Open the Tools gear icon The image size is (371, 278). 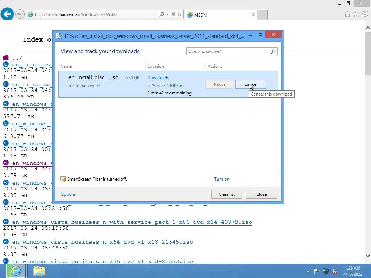pyautogui.click(x=365, y=14)
